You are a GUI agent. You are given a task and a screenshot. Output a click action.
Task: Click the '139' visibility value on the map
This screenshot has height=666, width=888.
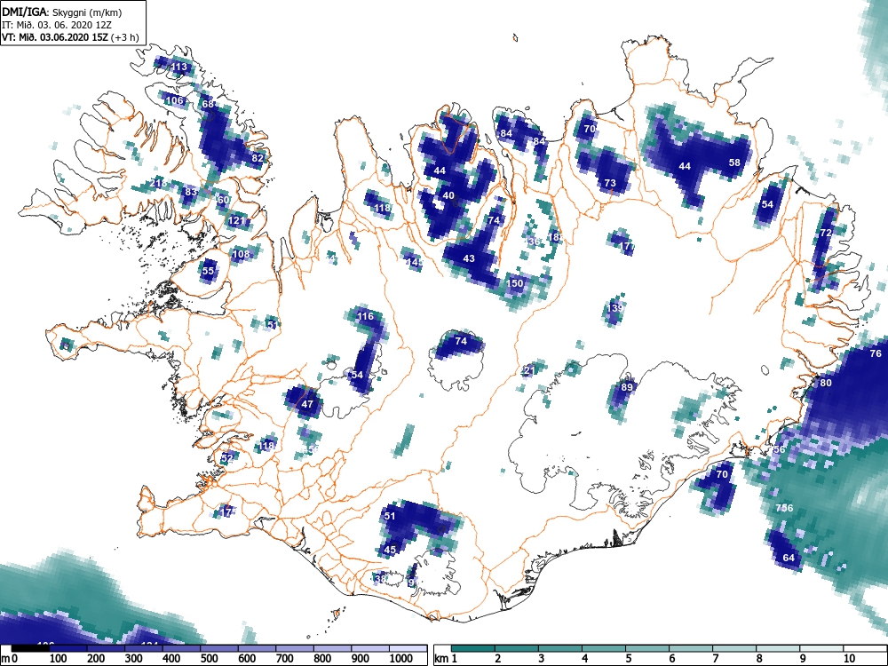point(615,308)
